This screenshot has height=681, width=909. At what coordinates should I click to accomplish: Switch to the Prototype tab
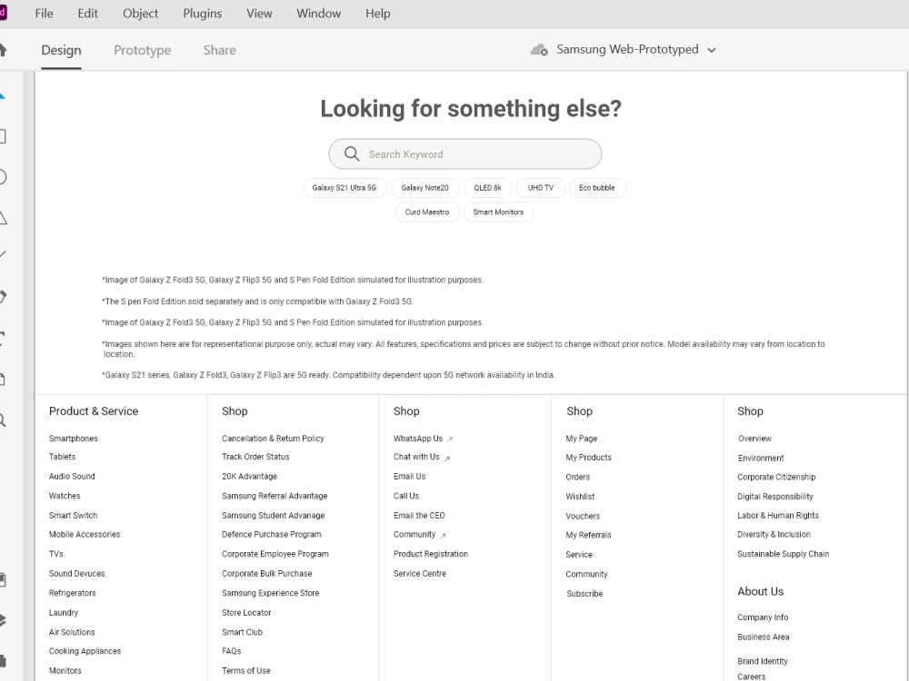pyautogui.click(x=143, y=50)
